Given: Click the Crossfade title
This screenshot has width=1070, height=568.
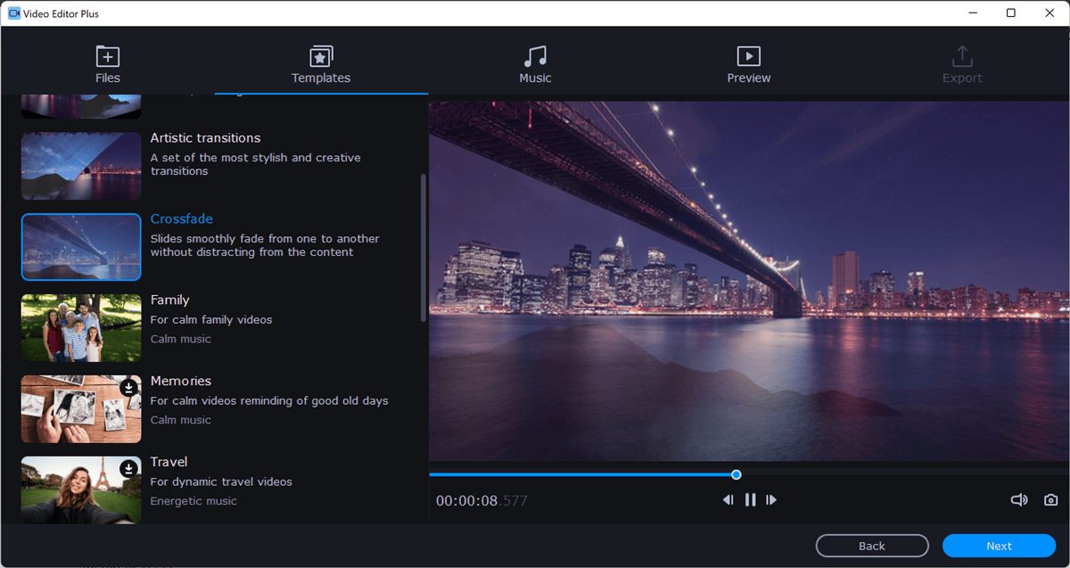Looking at the screenshot, I should 182,219.
